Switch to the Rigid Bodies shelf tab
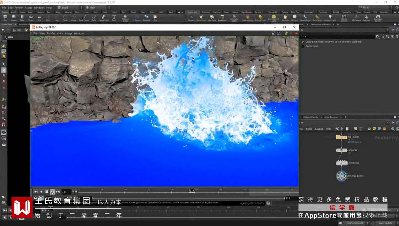 coord(246,12)
